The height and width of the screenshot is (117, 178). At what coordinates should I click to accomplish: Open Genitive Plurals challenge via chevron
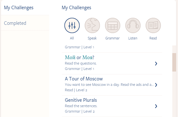(x=156, y=106)
